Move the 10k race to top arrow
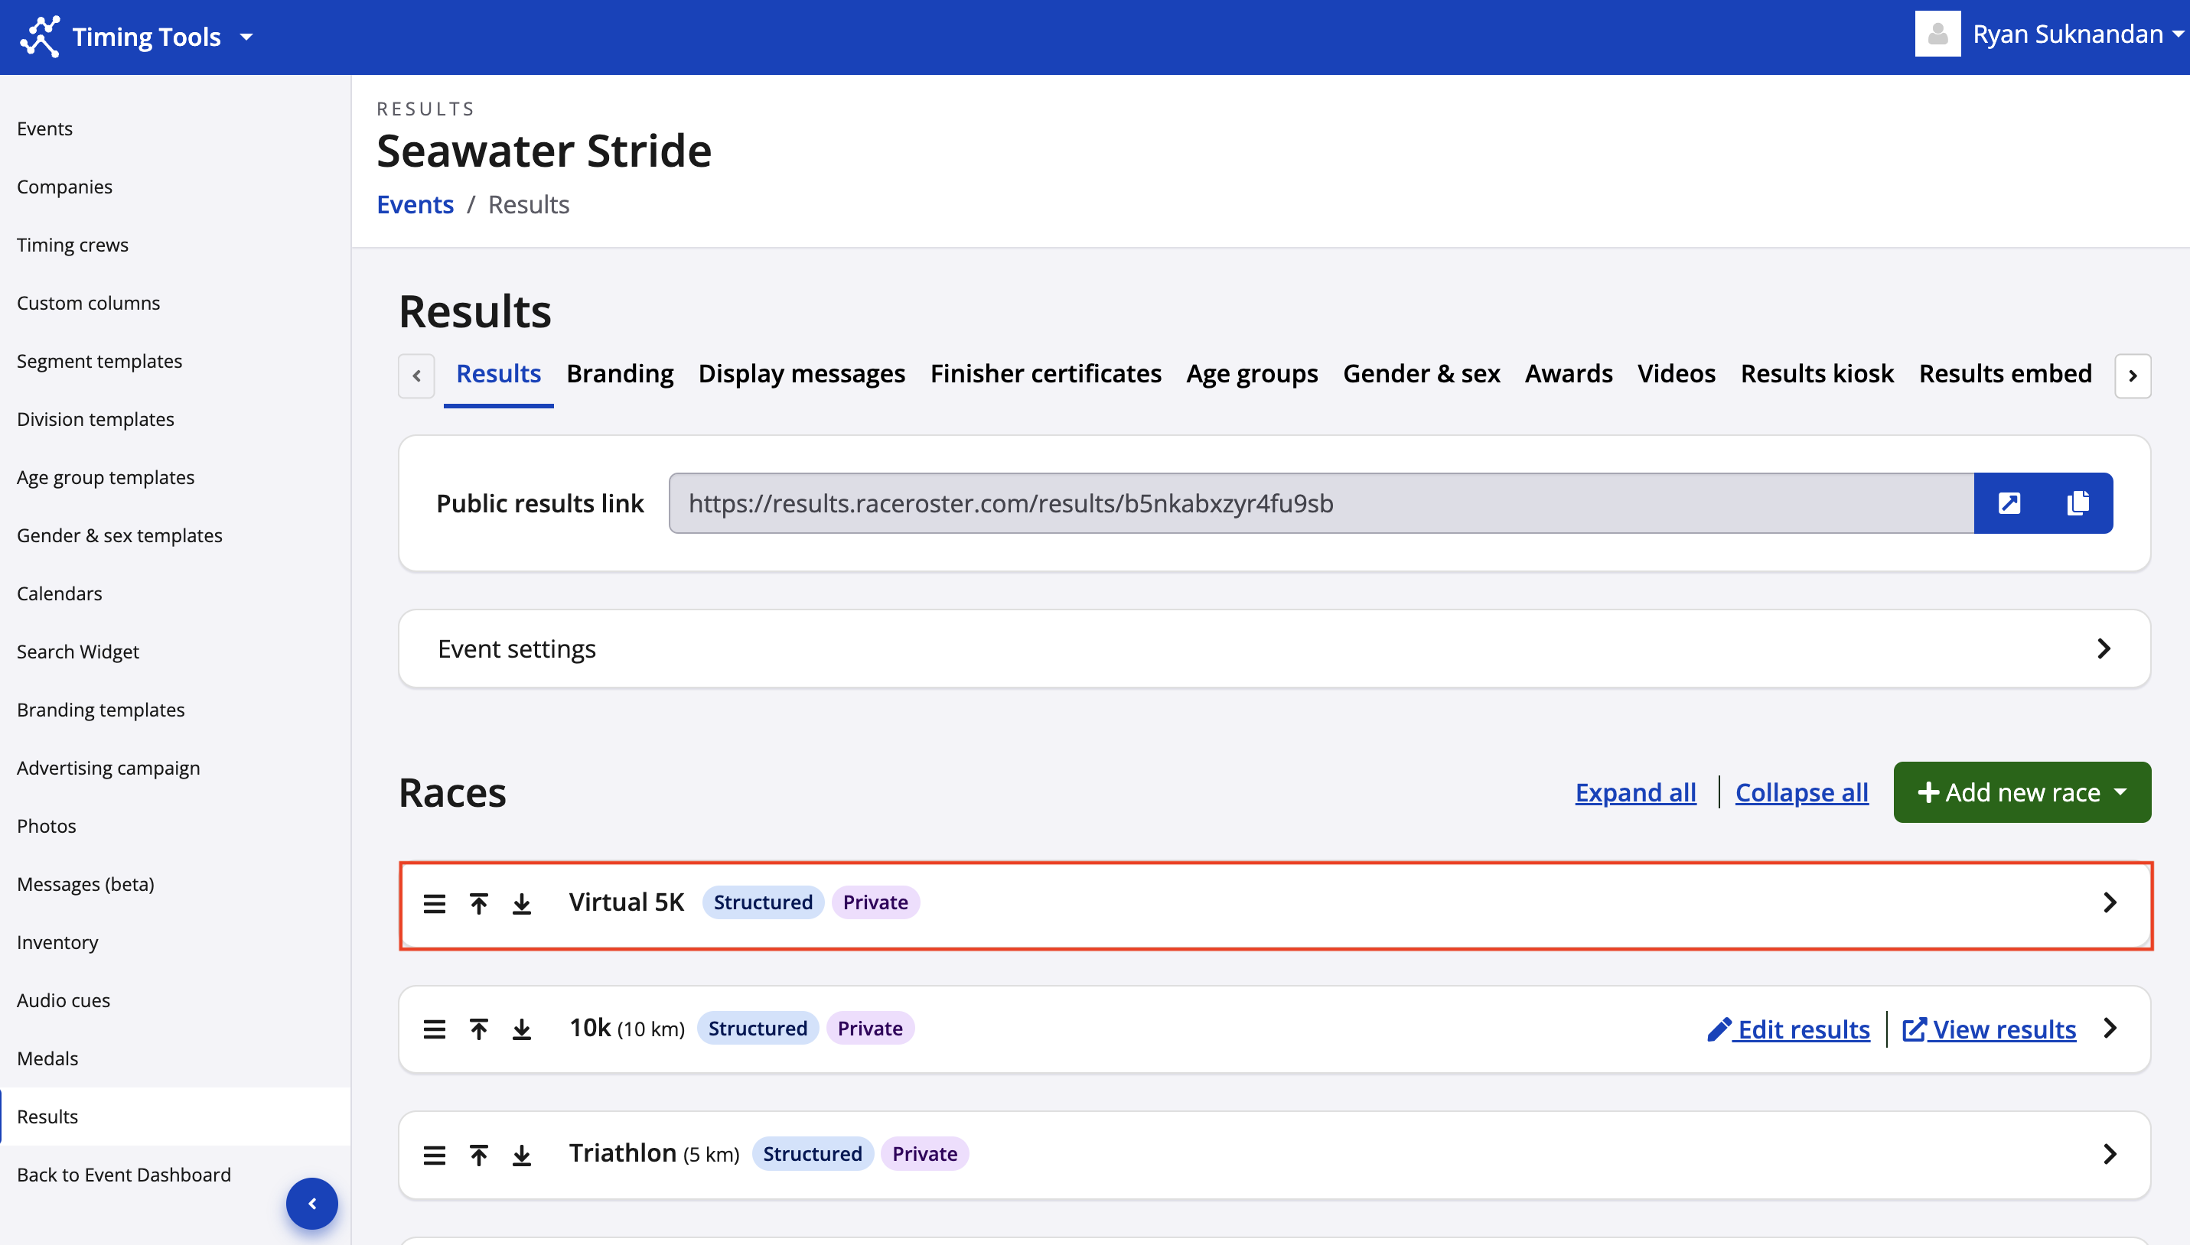Image resolution: width=2190 pixels, height=1245 pixels. point(479,1029)
